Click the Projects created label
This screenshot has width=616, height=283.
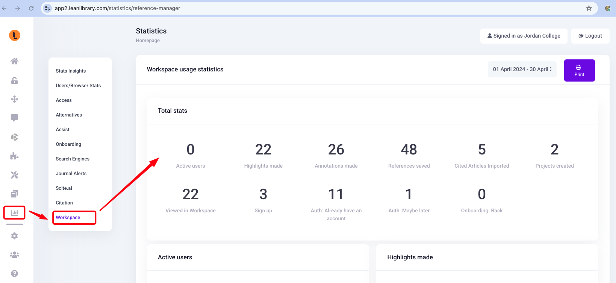(x=555, y=166)
